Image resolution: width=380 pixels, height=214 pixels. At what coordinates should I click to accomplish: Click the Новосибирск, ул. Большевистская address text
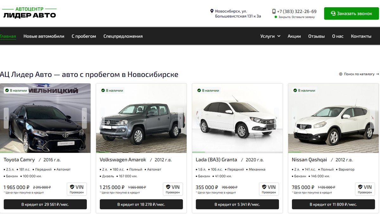[238, 14]
